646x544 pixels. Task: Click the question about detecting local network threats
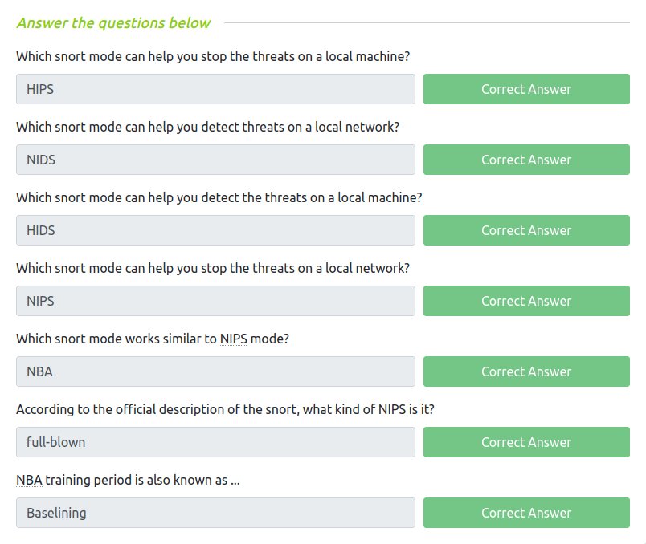tap(207, 127)
